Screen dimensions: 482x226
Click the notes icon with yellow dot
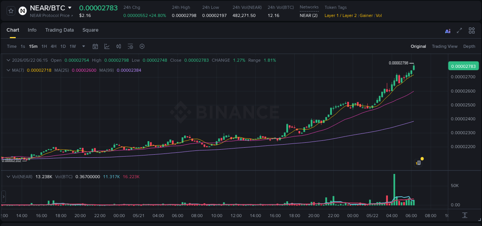(x=418, y=163)
